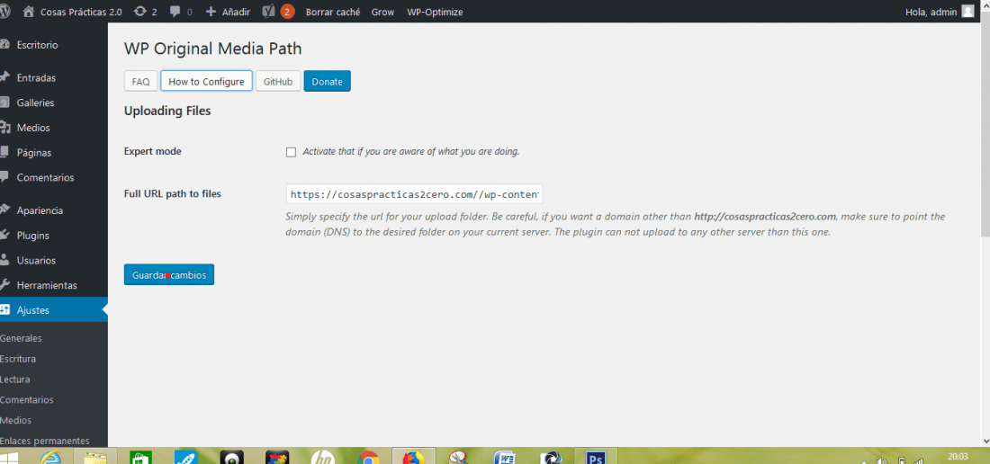Launch Internet Explorer from taskbar
The height and width of the screenshot is (464, 990).
[x=52, y=458]
